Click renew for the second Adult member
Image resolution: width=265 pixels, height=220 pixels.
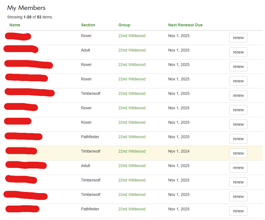pyautogui.click(x=238, y=168)
